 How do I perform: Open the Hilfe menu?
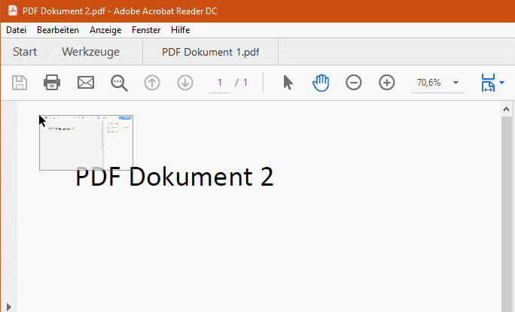(x=180, y=30)
